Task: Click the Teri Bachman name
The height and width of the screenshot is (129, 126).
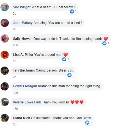Action: tap(24, 70)
